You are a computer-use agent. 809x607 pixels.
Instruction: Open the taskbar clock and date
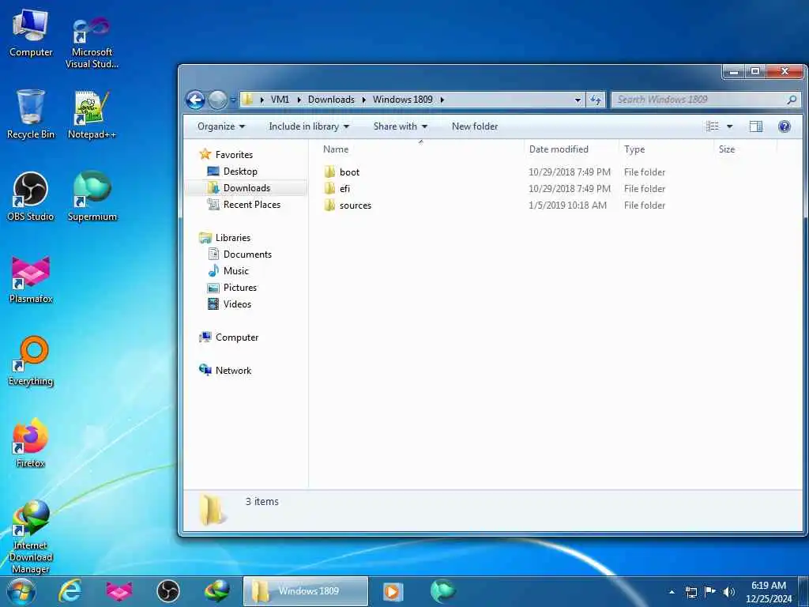coord(769,592)
